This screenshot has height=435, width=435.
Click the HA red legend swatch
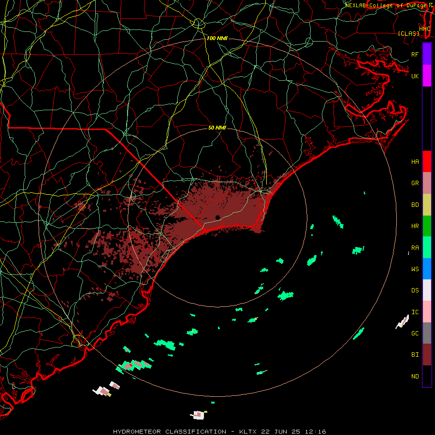427,161
